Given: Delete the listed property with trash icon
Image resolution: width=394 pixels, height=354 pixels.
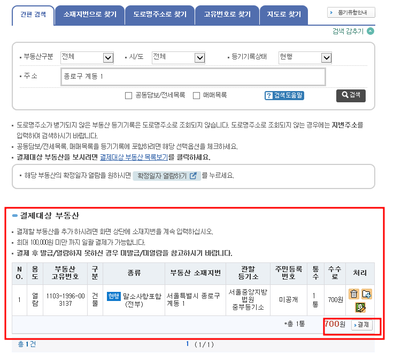Looking at the screenshot, I should 354,294.
